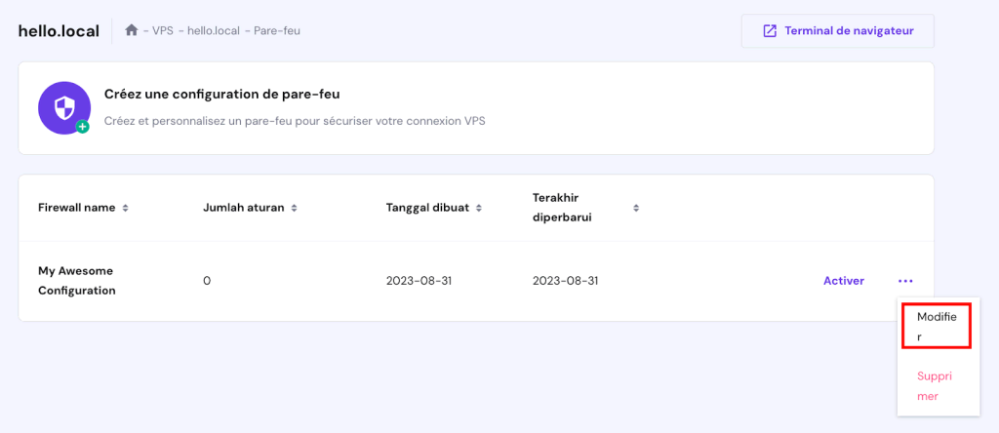
Task: Sort by Terakhir diperbarui column arrows
Action: pyautogui.click(x=635, y=208)
